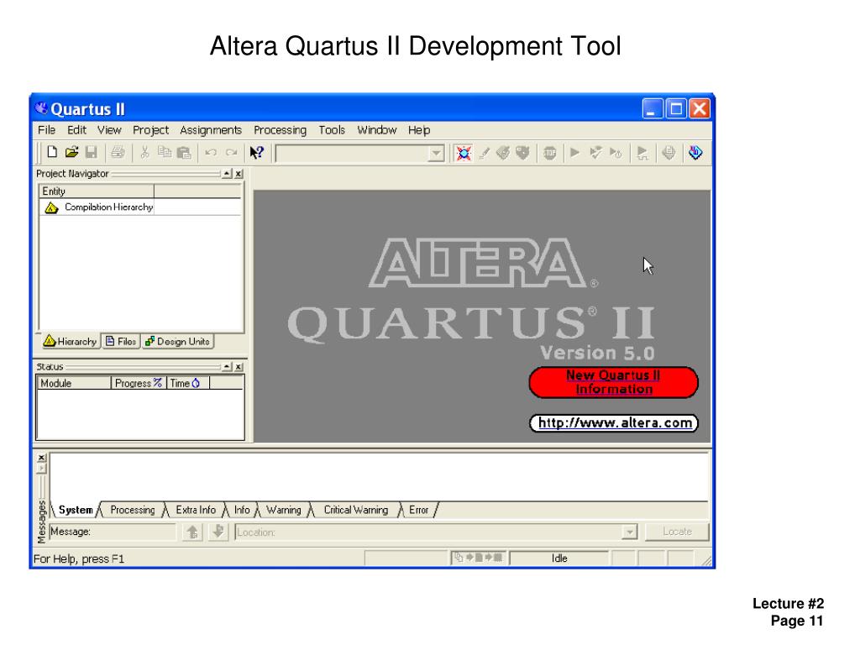Image resolution: width=860 pixels, height=645 pixels.
Task: Open the New Quartus II Information link
Action: 613,382
